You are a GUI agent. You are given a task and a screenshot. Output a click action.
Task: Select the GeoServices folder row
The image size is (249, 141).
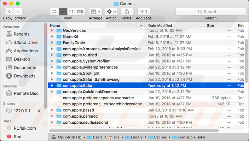click(146, 31)
